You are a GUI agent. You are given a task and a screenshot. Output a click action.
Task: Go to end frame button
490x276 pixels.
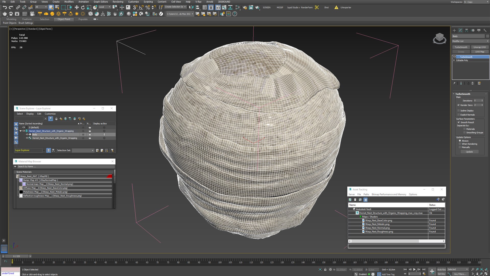point(424,269)
